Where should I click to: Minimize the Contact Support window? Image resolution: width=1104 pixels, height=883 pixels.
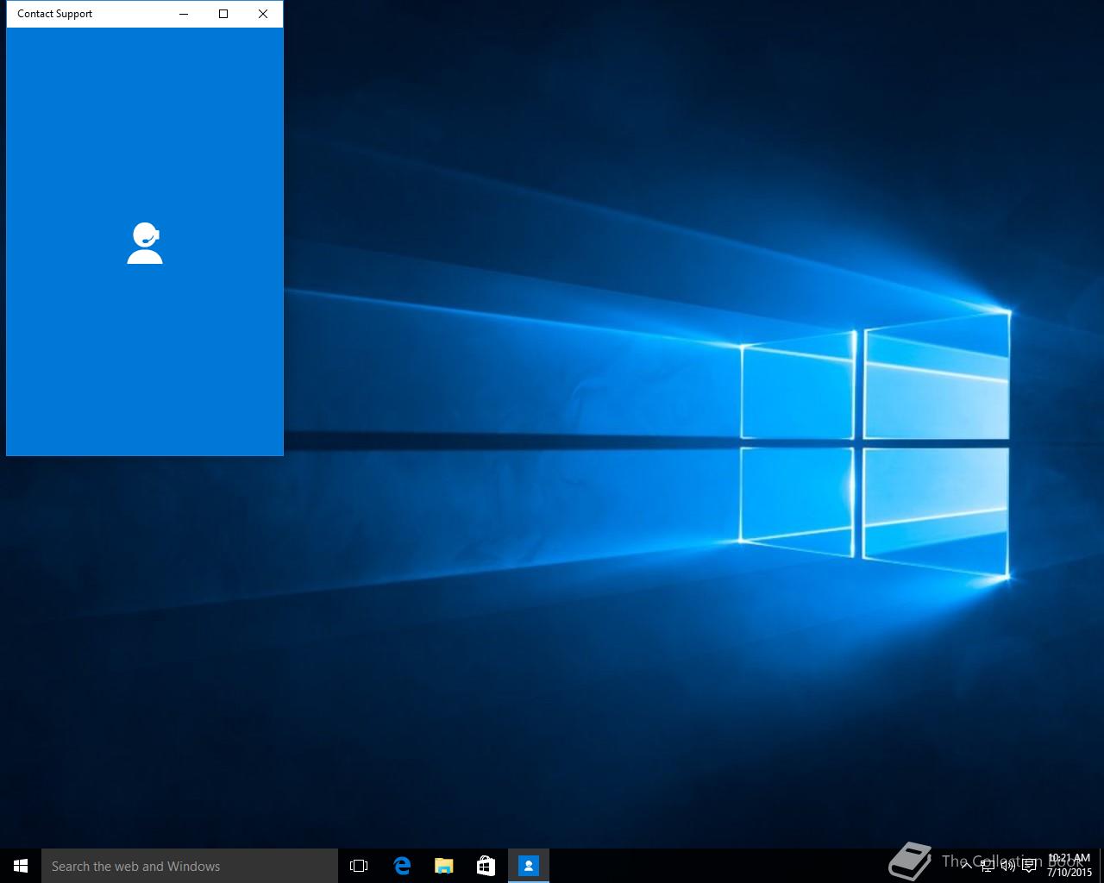pyautogui.click(x=184, y=14)
